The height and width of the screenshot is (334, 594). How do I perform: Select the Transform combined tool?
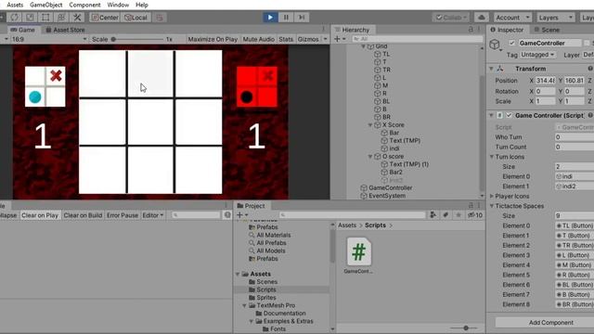pos(61,18)
